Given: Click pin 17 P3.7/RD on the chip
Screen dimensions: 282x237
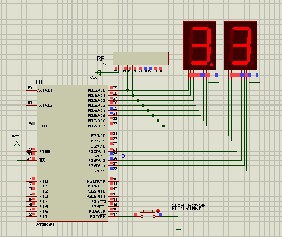Looking at the screenshot, I should point(113,216).
